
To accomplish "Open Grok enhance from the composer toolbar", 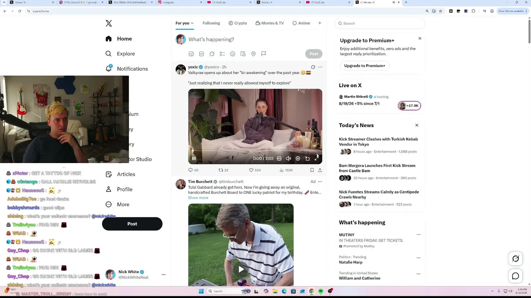I will click(x=212, y=54).
